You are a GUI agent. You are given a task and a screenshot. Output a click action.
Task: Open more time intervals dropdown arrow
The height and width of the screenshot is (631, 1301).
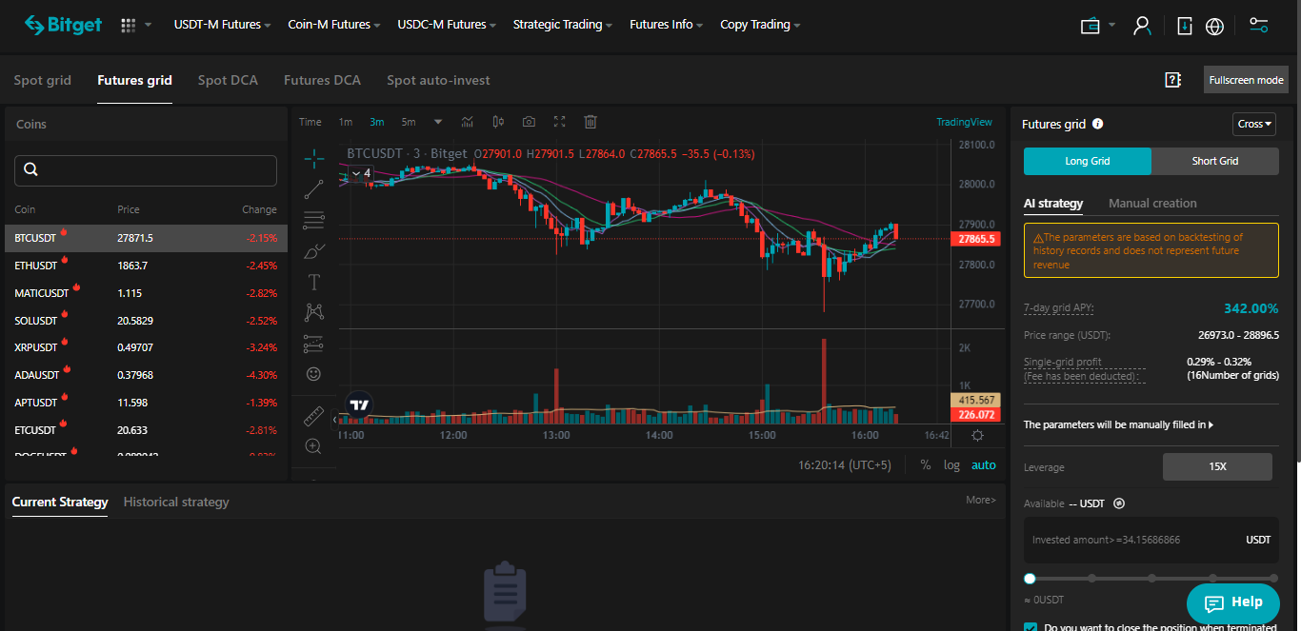click(438, 122)
